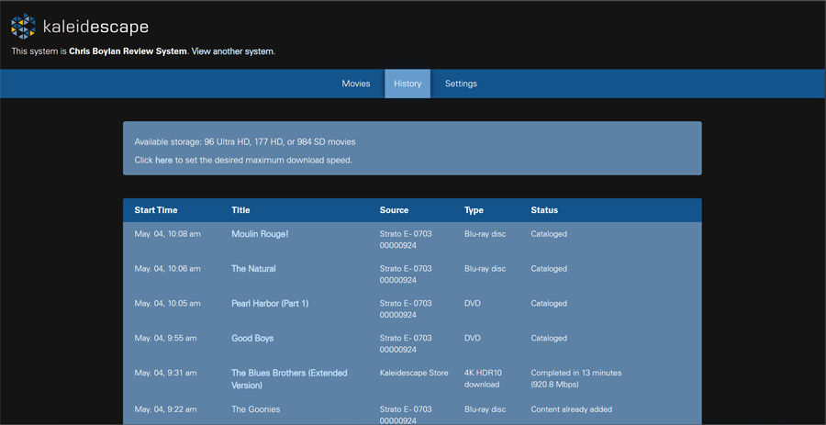Click Strato E source in Pearl Harbor row
The width and height of the screenshot is (826, 425).
(x=406, y=309)
